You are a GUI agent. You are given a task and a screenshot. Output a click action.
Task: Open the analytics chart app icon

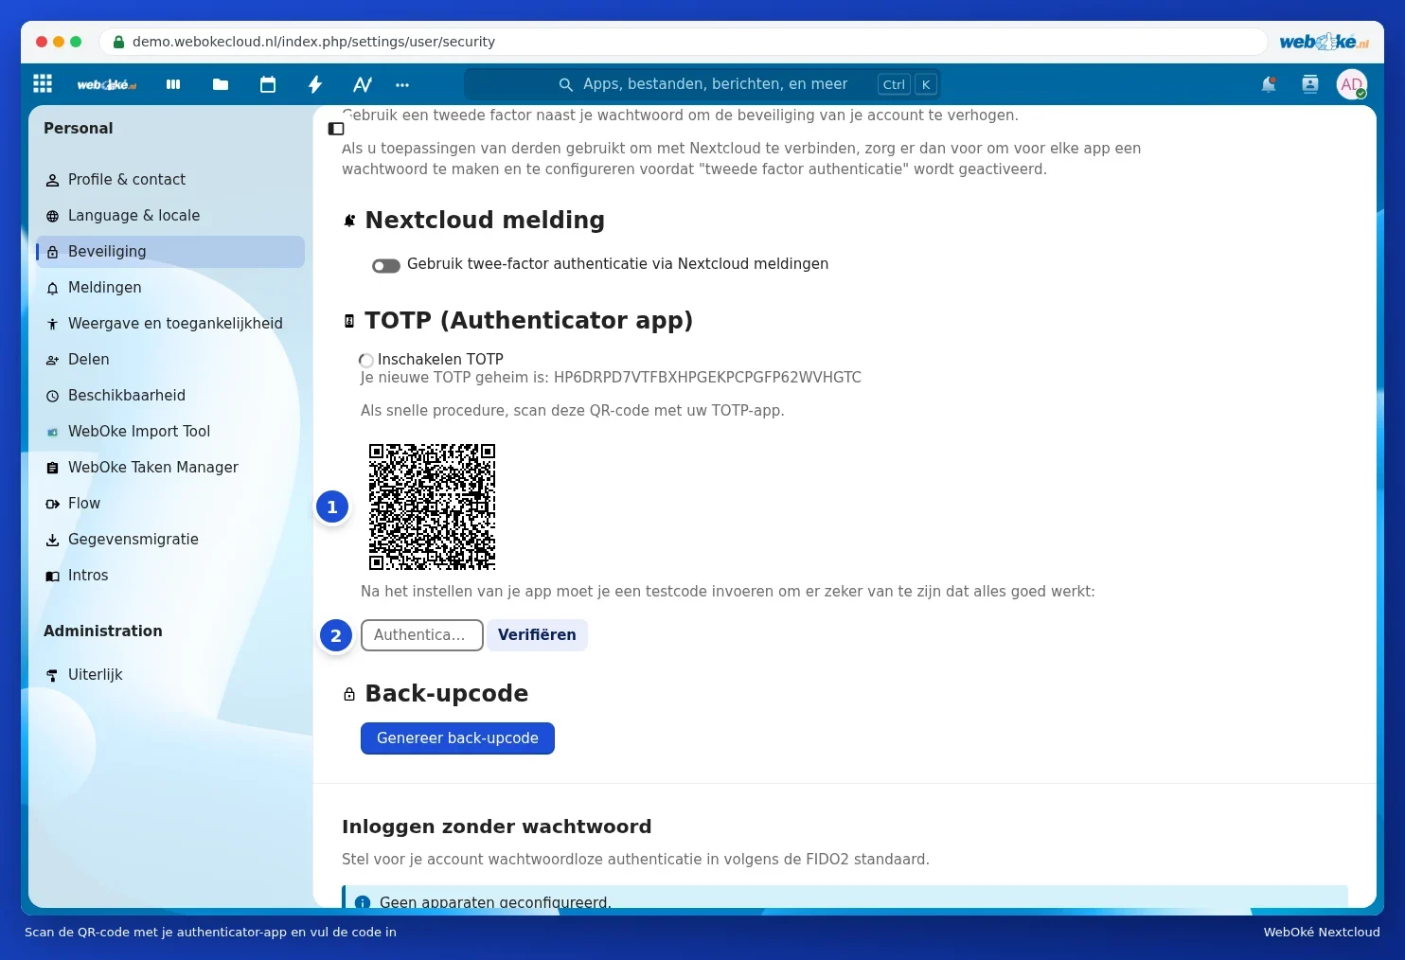[x=363, y=84]
